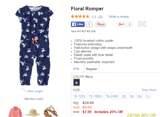This screenshot has width=160, height=117.
Task: Select size 18-24m
Action: (x=112, y=96)
